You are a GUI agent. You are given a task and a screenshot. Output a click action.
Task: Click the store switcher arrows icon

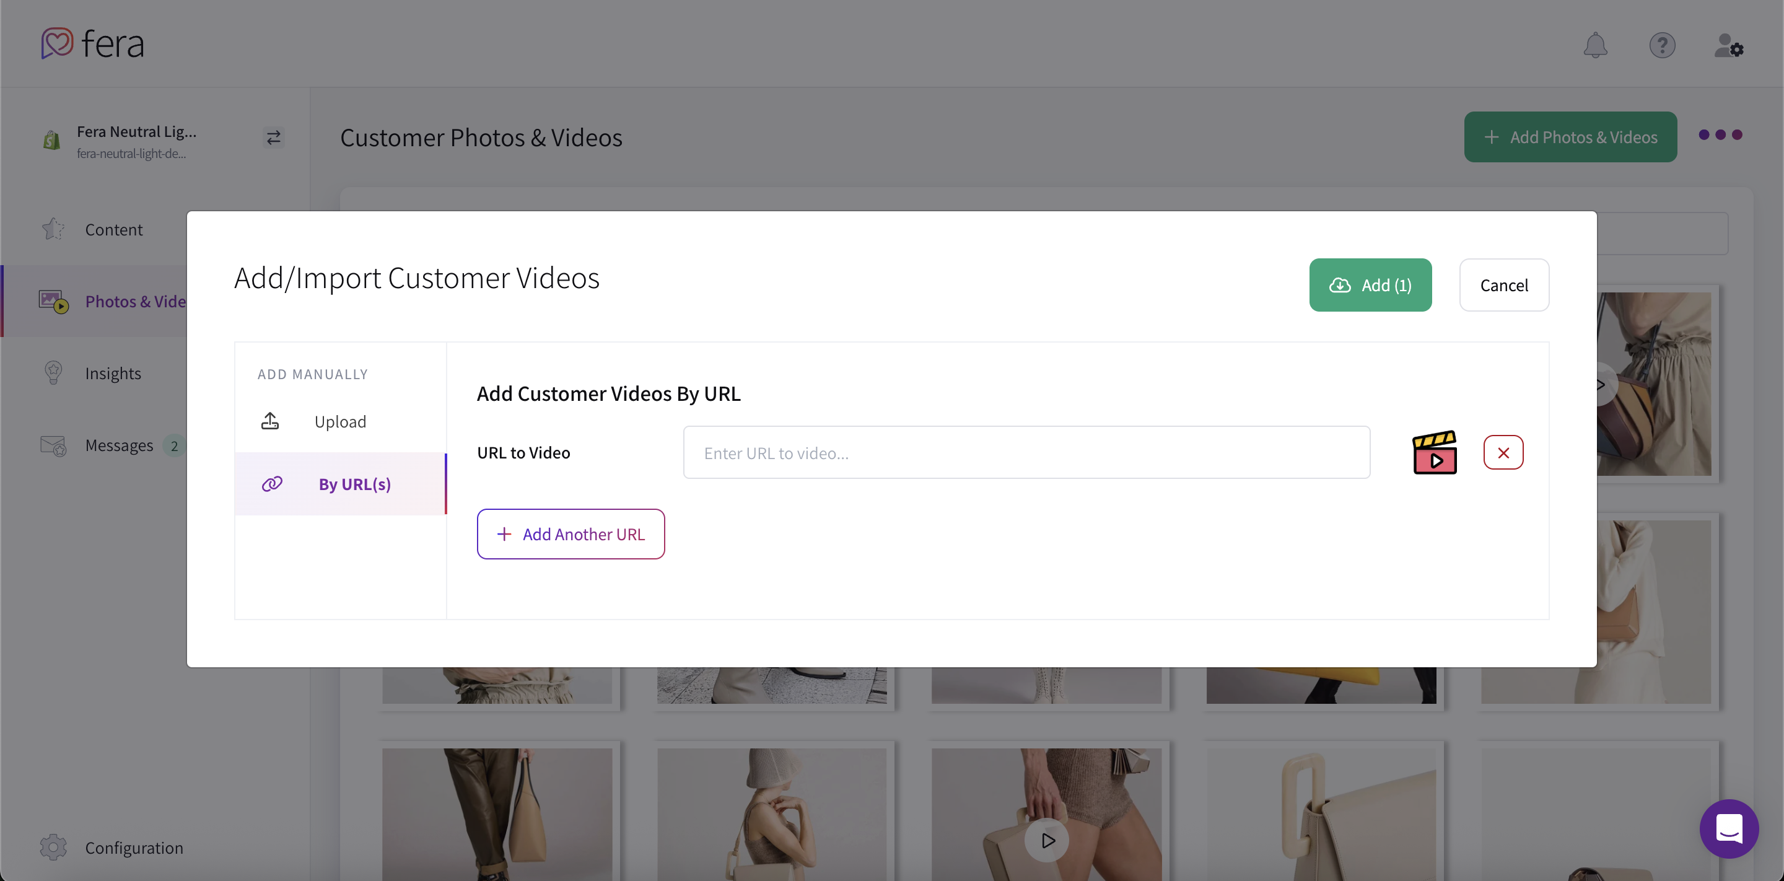pos(273,137)
